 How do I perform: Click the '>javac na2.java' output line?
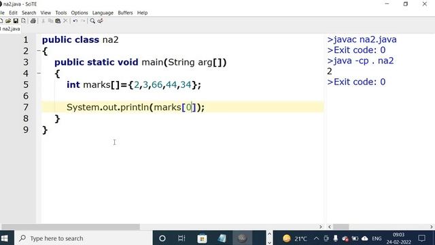(x=362, y=39)
